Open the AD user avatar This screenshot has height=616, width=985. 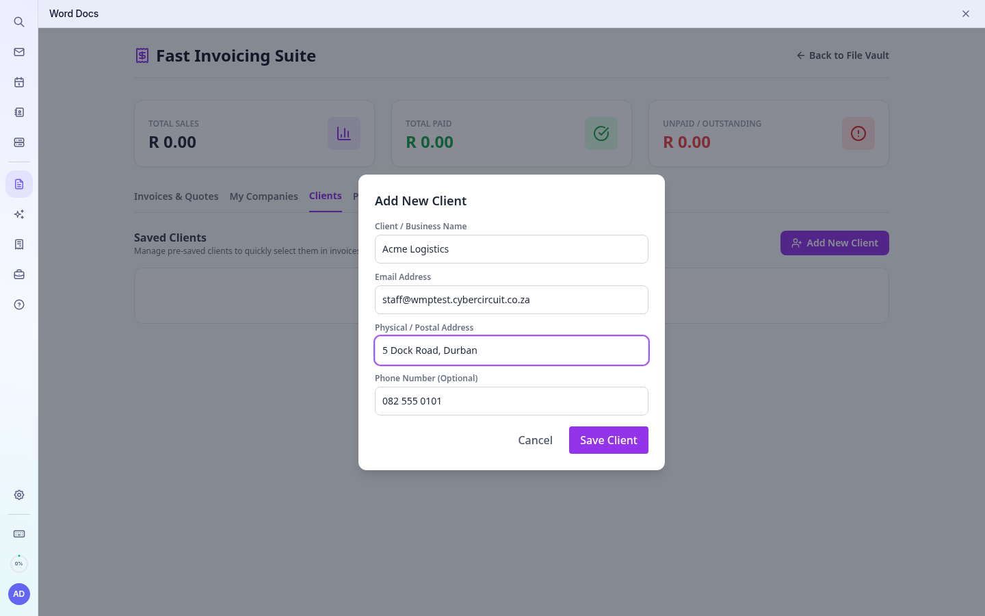tap(19, 594)
